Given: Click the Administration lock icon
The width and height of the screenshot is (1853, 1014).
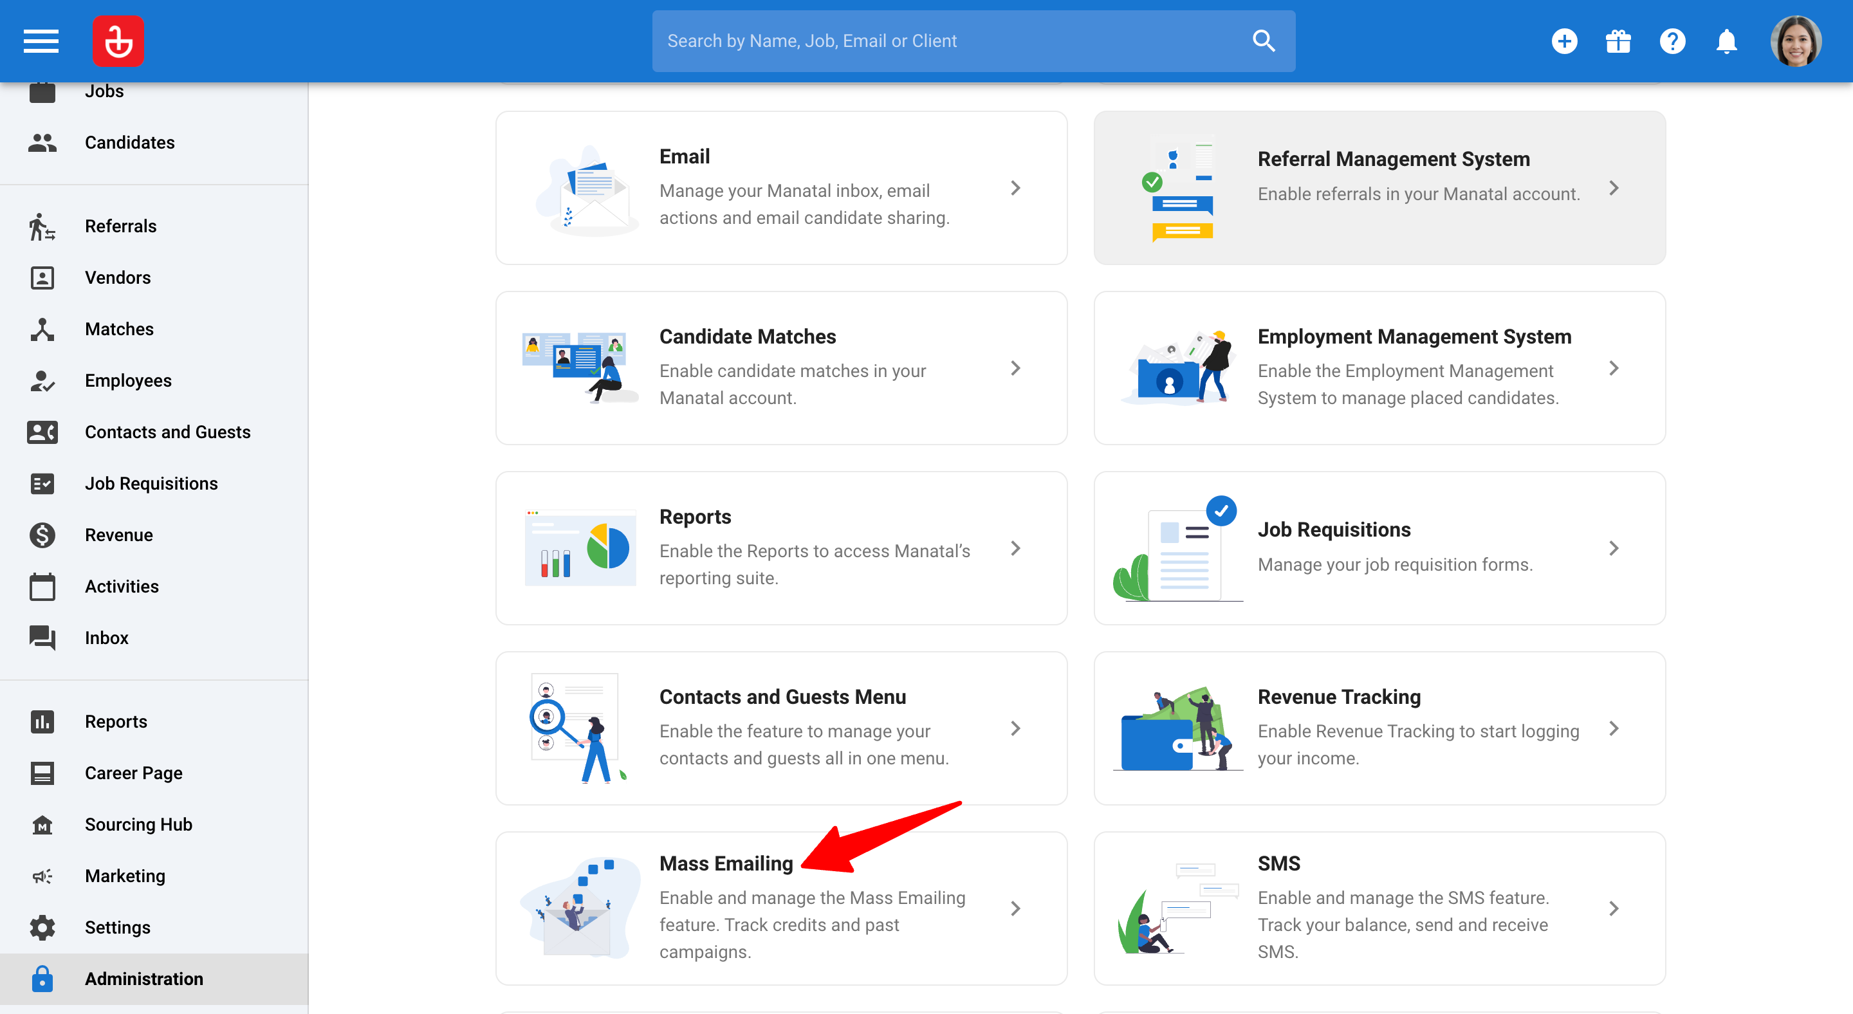Looking at the screenshot, I should pyautogui.click(x=42, y=979).
